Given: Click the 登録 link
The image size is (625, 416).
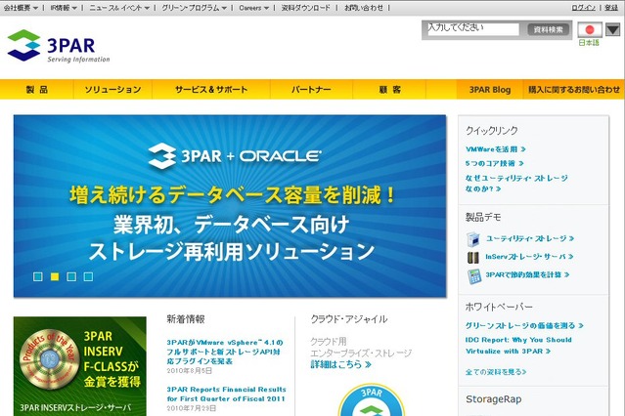Looking at the screenshot, I should 611,8.
